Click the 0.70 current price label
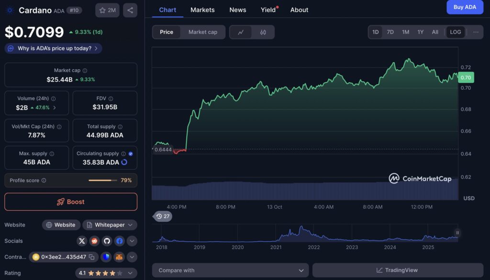The width and height of the screenshot is (490, 280). [466, 78]
